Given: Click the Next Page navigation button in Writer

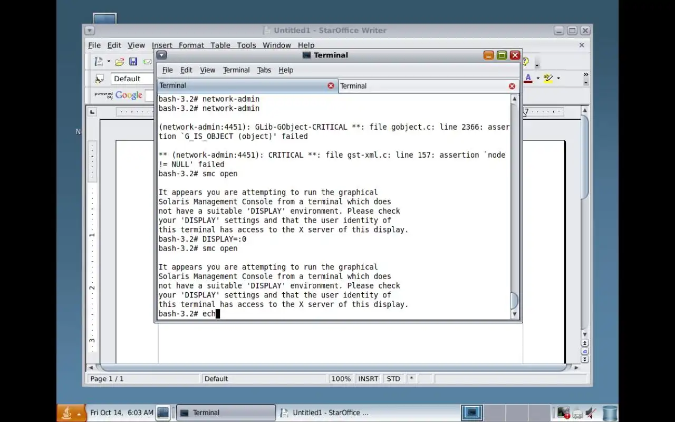Looking at the screenshot, I should click(x=585, y=359).
